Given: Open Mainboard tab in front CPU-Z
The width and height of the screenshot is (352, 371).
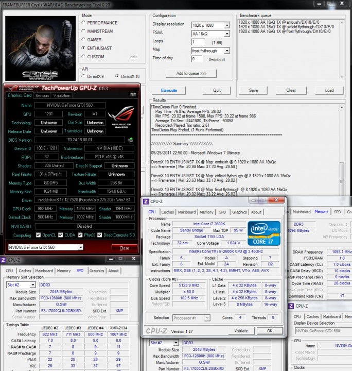Looking at the screenshot, I should point(187,212).
